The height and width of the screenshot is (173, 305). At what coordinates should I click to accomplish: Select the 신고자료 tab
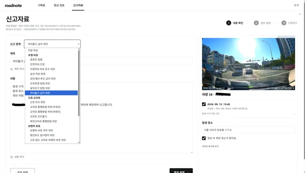78,5
